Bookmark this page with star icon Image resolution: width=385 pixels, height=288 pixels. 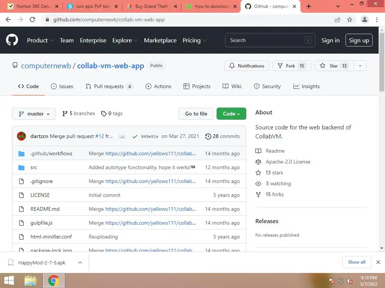(x=350, y=19)
